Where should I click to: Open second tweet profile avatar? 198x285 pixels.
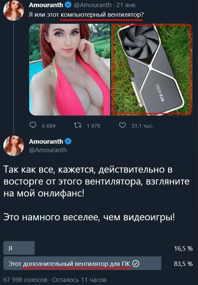coord(14,146)
